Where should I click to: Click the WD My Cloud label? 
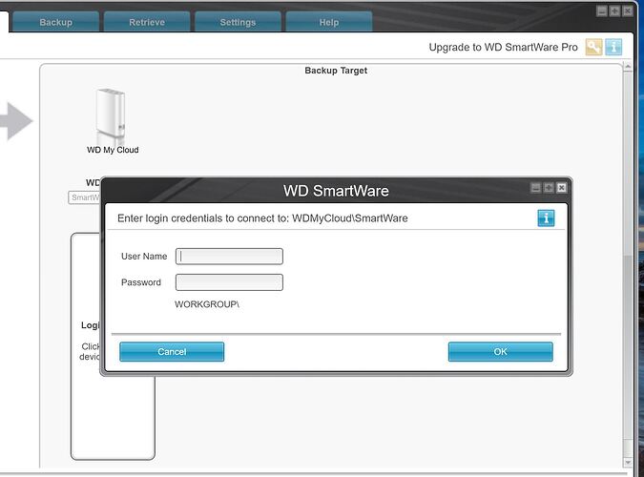click(x=113, y=150)
